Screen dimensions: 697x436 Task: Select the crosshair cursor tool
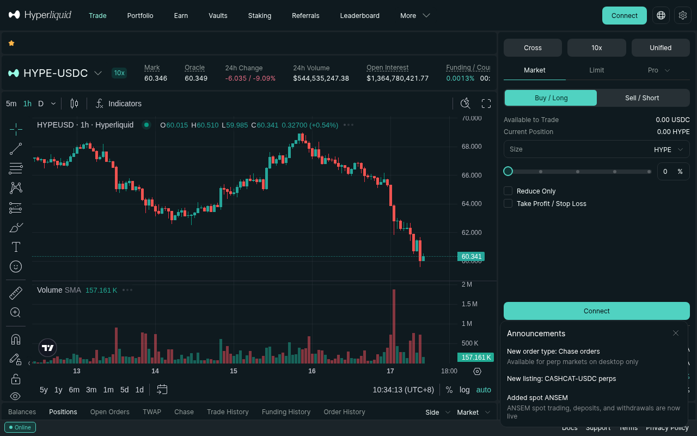[x=16, y=129]
